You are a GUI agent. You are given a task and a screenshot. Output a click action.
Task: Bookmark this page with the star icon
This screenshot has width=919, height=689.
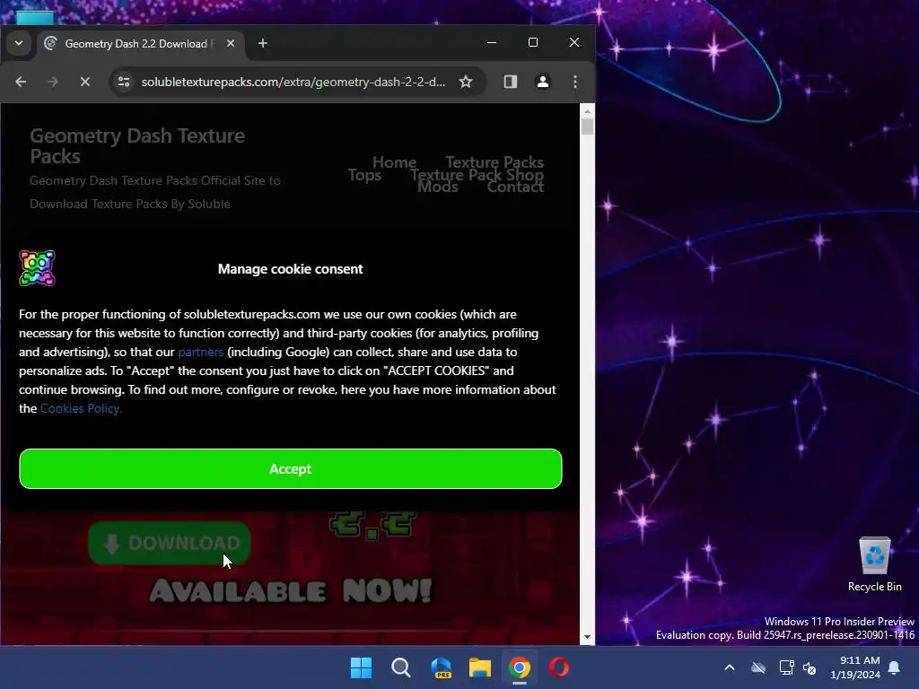[466, 82]
